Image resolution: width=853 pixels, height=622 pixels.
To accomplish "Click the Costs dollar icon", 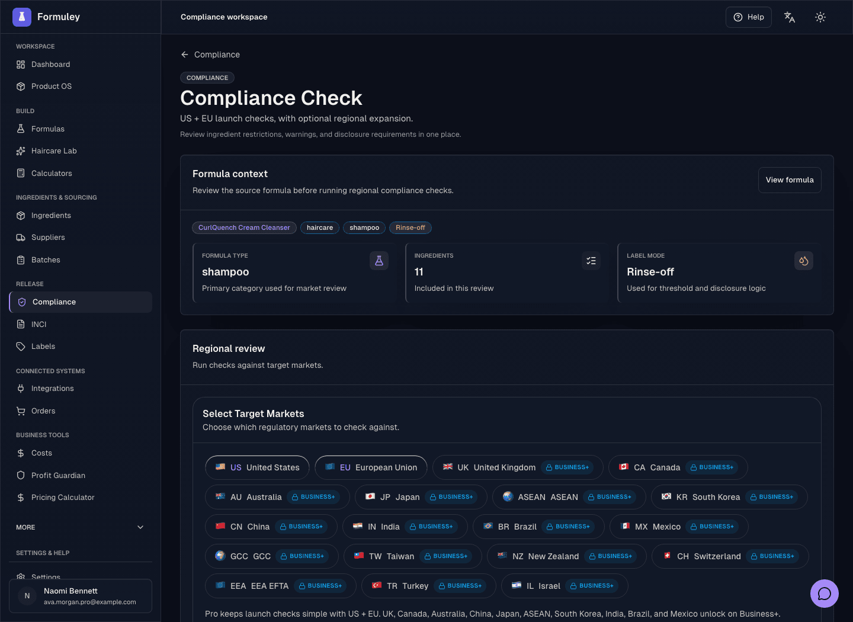I will (x=21, y=453).
